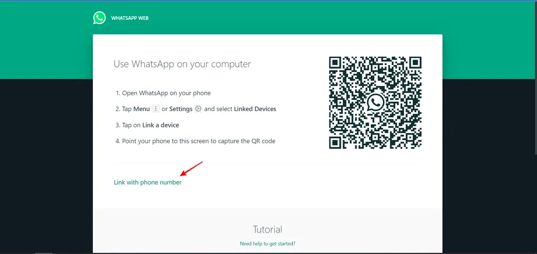537x254 pixels.
Task: Open the Need help to get started link
Action: tap(267, 244)
